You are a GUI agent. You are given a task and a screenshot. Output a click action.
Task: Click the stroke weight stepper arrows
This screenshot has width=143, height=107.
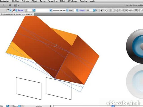pos(26,10)
